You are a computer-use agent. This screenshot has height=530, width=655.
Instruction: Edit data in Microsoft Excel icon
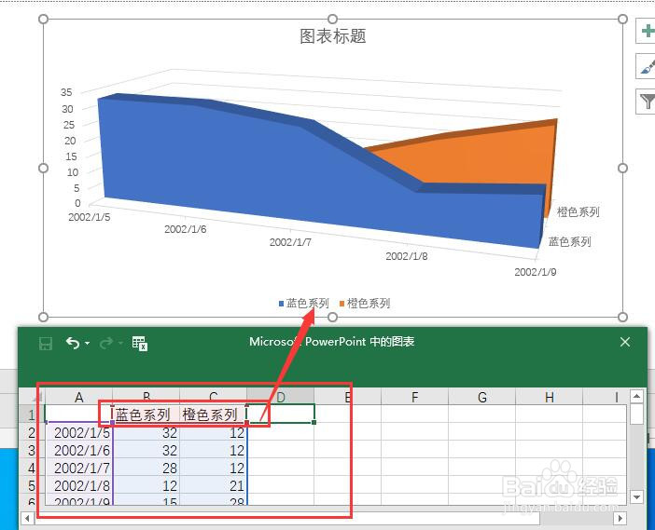click(x=140, y=344)
